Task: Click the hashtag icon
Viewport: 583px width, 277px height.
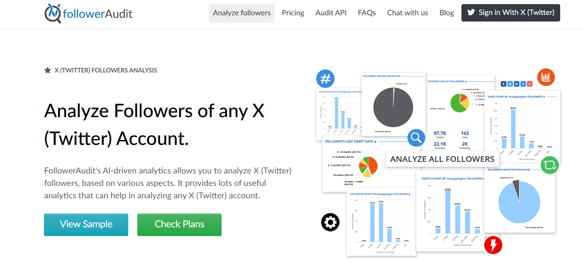Action: click(x=325, y=78)
